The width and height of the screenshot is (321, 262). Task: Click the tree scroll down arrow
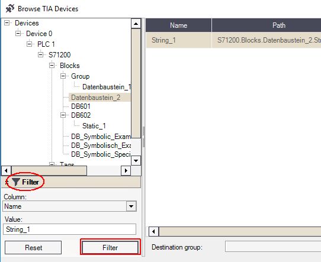tap(136, 161)
